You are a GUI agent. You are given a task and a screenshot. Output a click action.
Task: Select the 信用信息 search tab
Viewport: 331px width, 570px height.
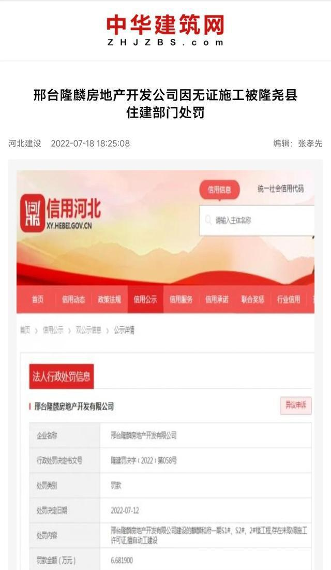point(219,189)
